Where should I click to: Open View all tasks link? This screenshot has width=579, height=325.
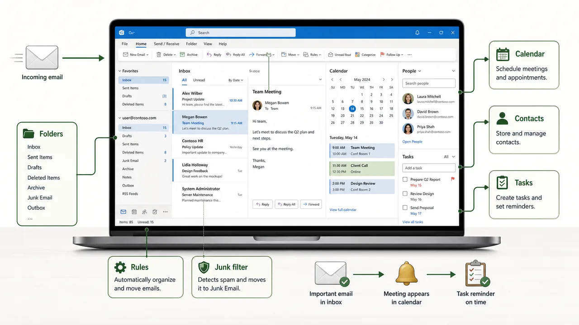(413, 222)
